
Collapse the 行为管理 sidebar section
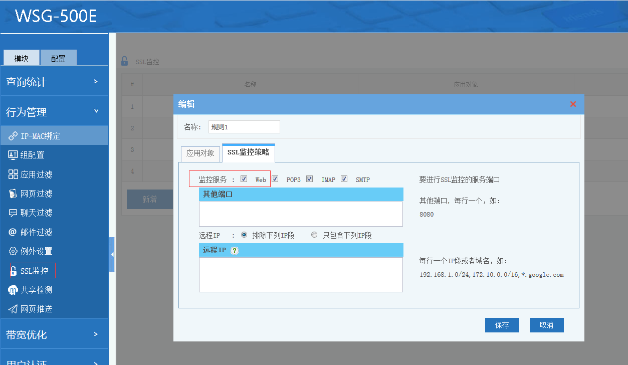click(x=54, y=112)
